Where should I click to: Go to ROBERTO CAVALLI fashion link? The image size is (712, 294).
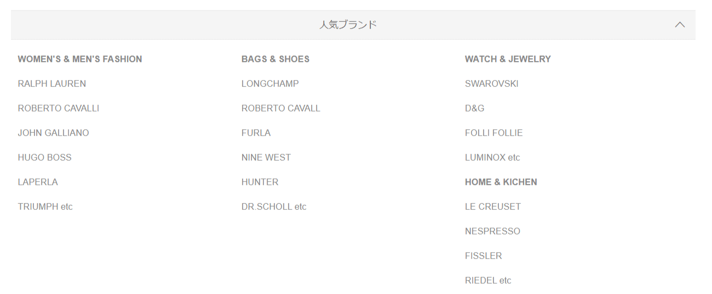pos(59,108)
